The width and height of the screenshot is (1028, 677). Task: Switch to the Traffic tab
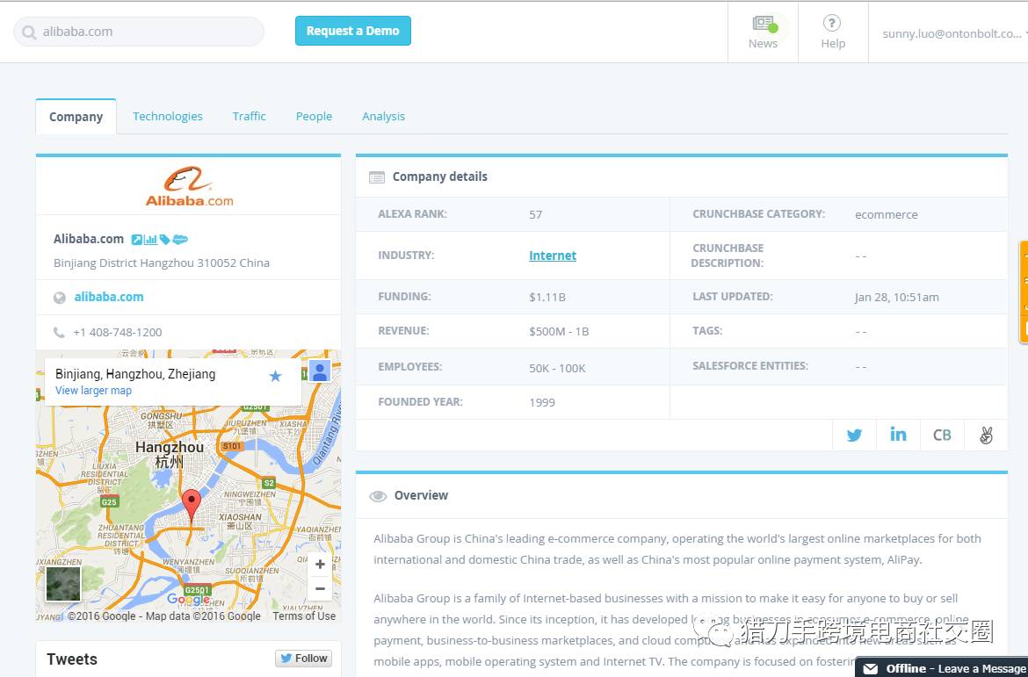pyautogui.click(x=250, y=116)
